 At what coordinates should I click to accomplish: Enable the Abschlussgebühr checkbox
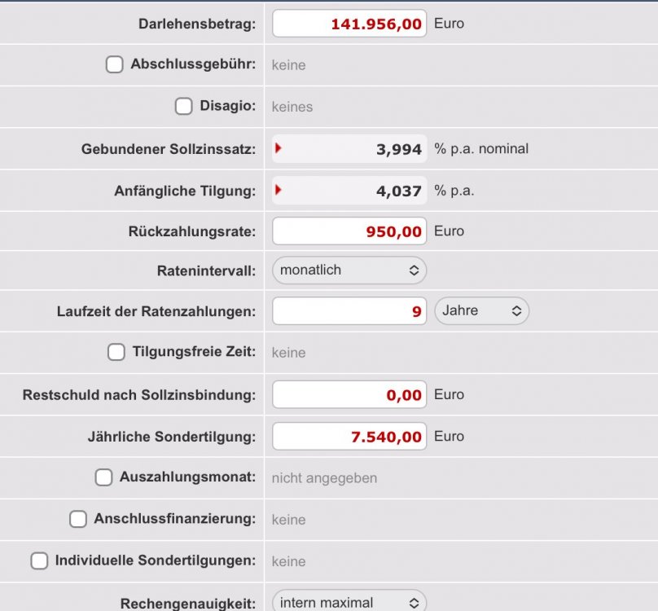coord(114,64)
